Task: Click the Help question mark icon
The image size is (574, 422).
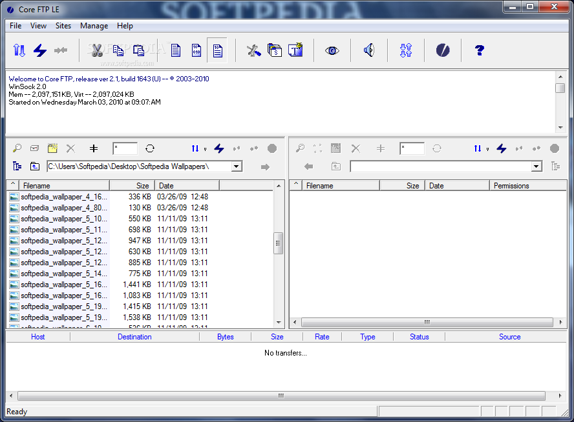Action: coord(479,50)
